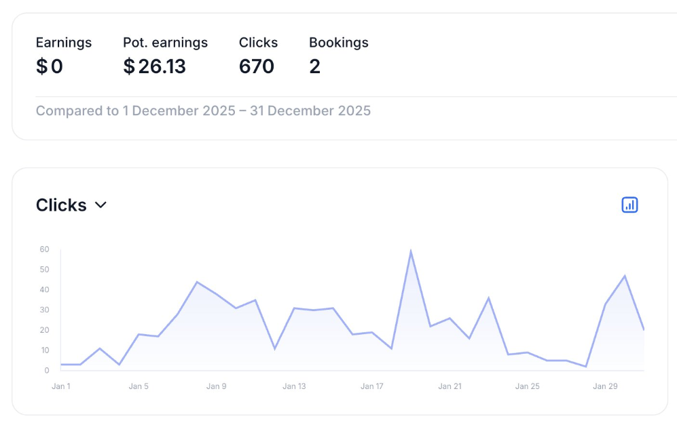677x427 pixels.
Task: Select the Earnings stat label
Action: [x=64, y=42]
